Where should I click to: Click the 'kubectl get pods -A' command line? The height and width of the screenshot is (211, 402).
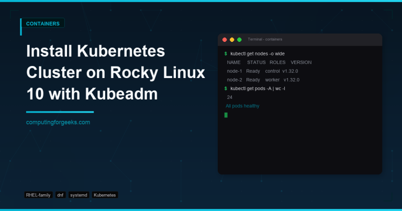coord(258,88)
